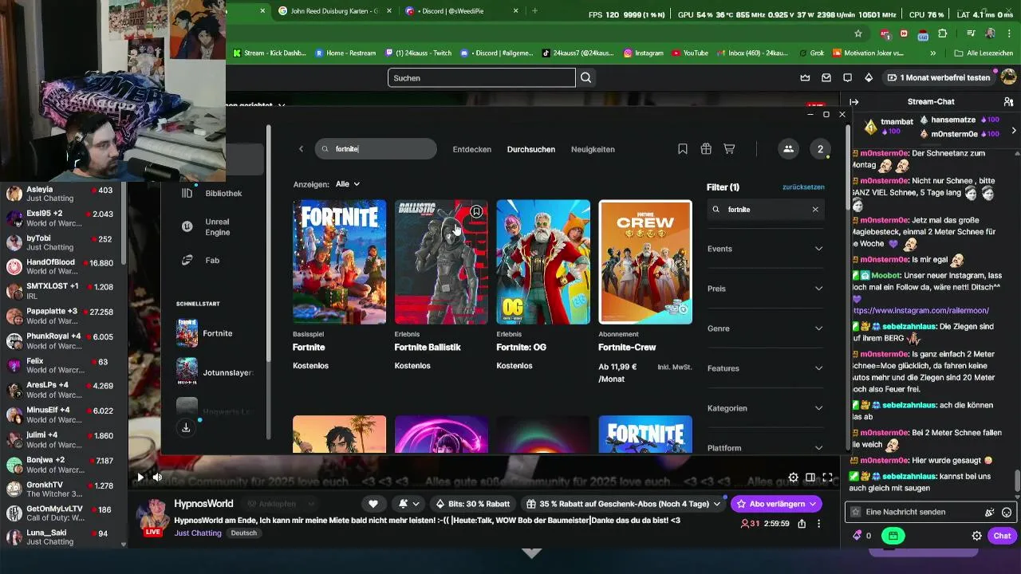Viewport: 1021px width, 574px height.
Task: Open the Fortnite: OG thumbnail
Action: (543, 261)
